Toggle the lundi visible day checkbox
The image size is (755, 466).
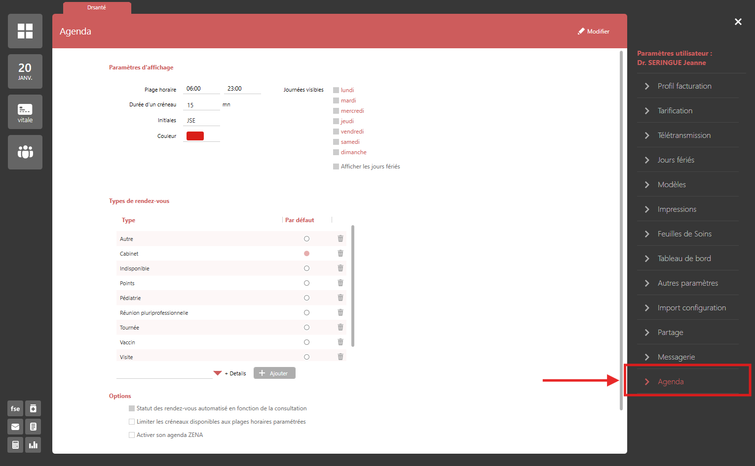(336, 90)
